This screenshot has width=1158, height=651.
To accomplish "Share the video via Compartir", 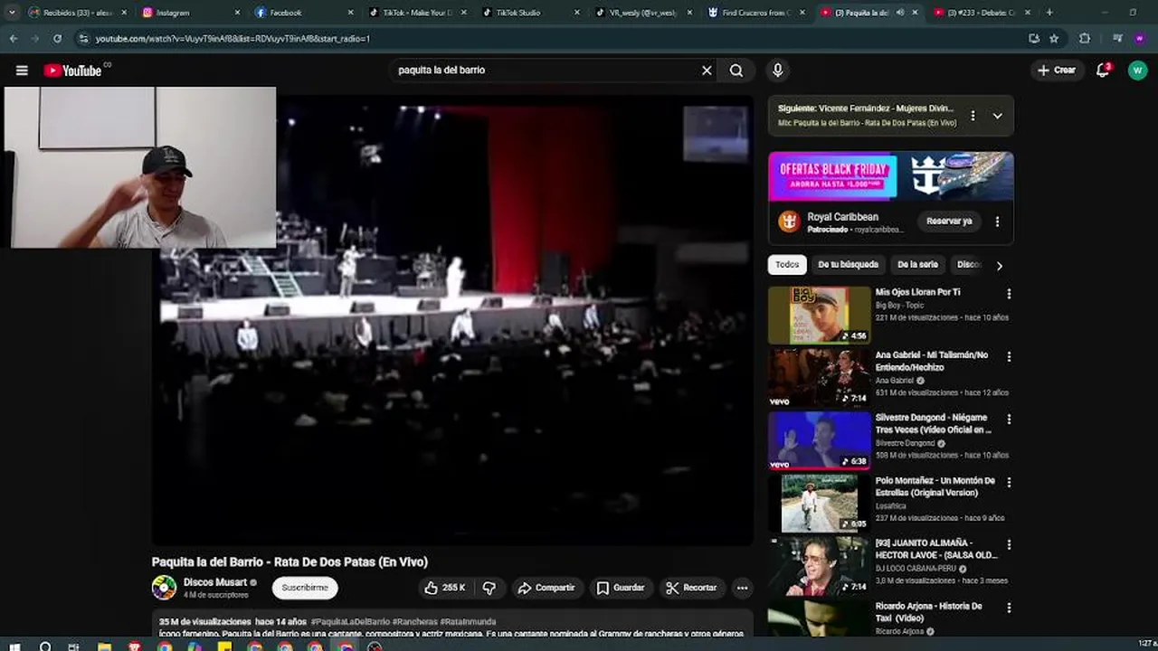I will (x=546, y=588).
